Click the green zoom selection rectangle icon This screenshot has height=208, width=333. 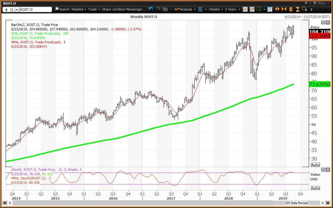[304, 9]
